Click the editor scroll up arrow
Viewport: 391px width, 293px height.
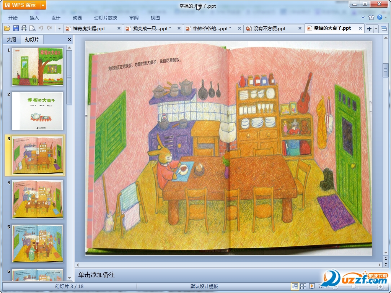click(386, 38)
